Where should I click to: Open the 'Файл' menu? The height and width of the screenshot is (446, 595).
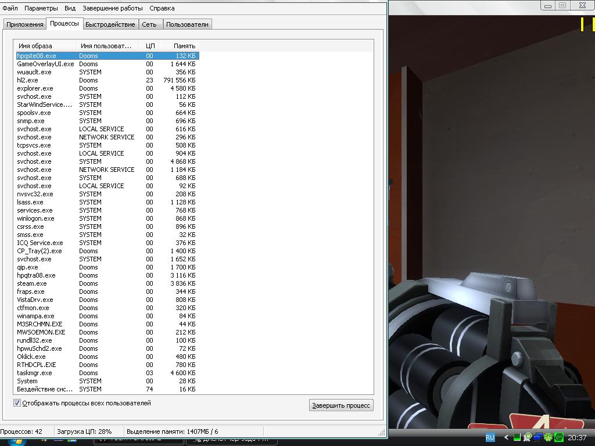(x=10, y=8)
